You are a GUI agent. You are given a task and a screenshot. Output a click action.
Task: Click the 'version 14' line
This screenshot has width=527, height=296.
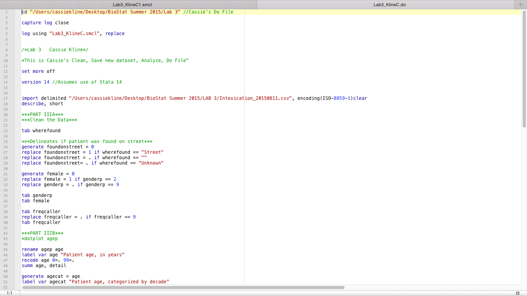point(72,82)
